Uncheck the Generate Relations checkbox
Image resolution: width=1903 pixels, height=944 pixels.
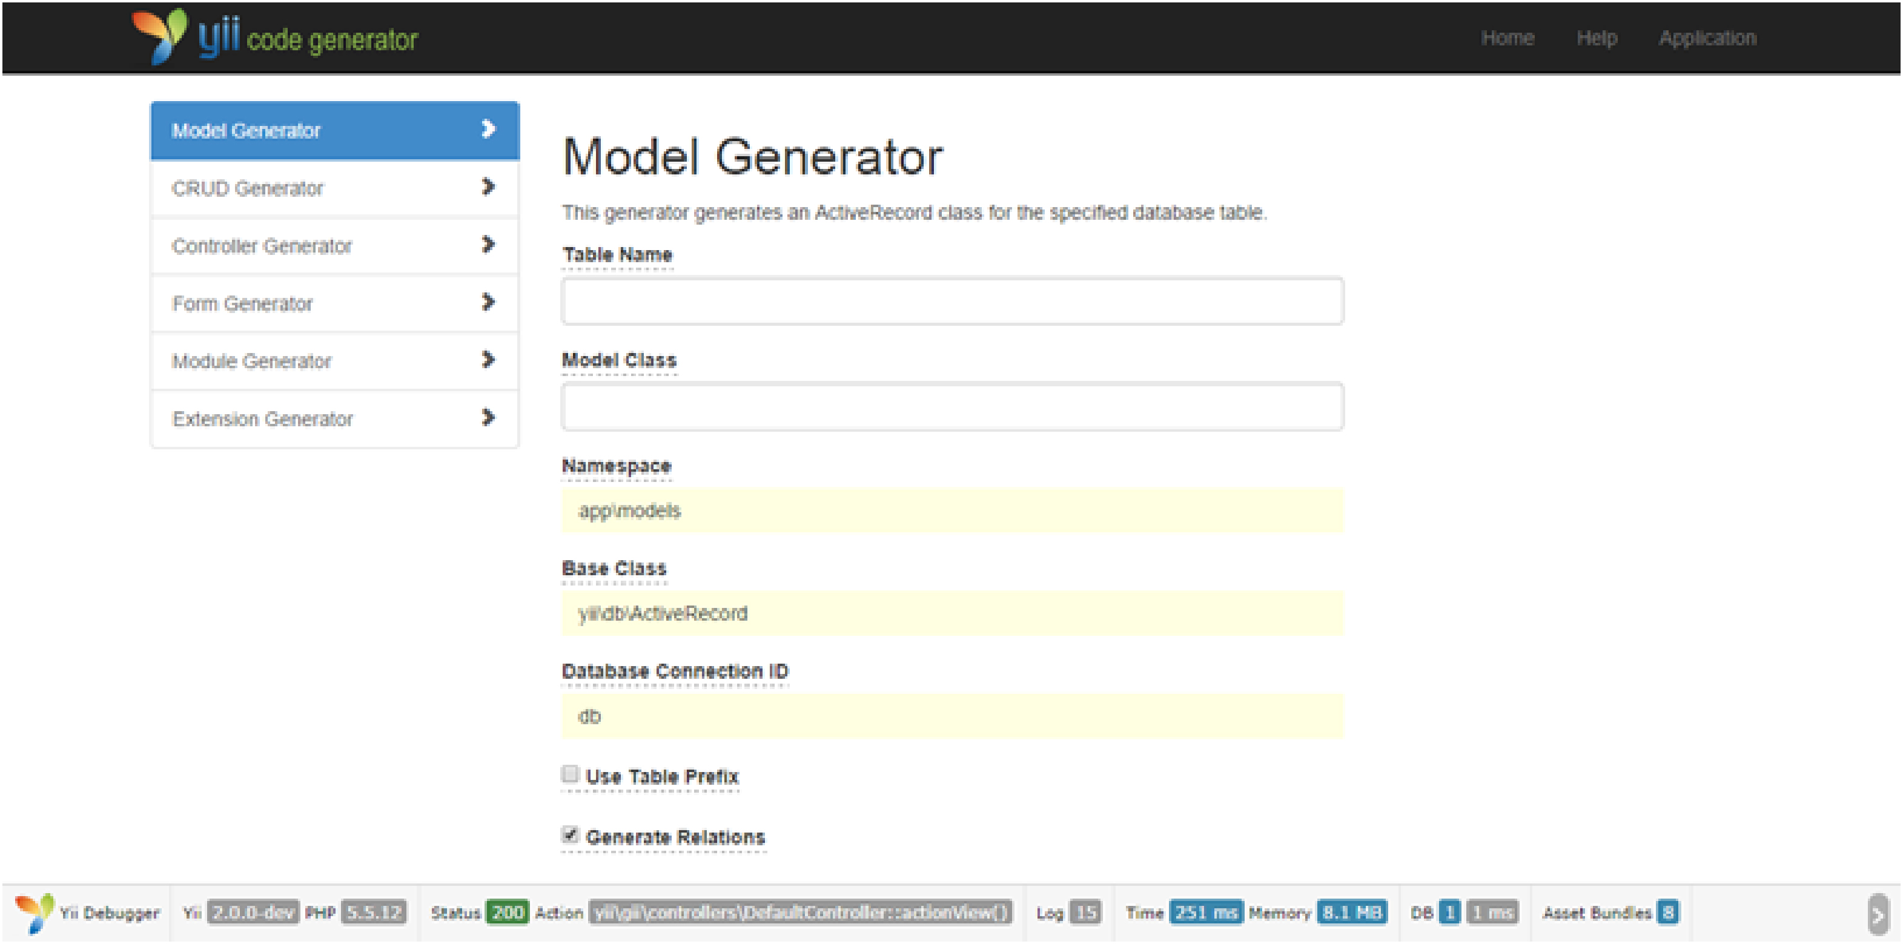[569, 834]
